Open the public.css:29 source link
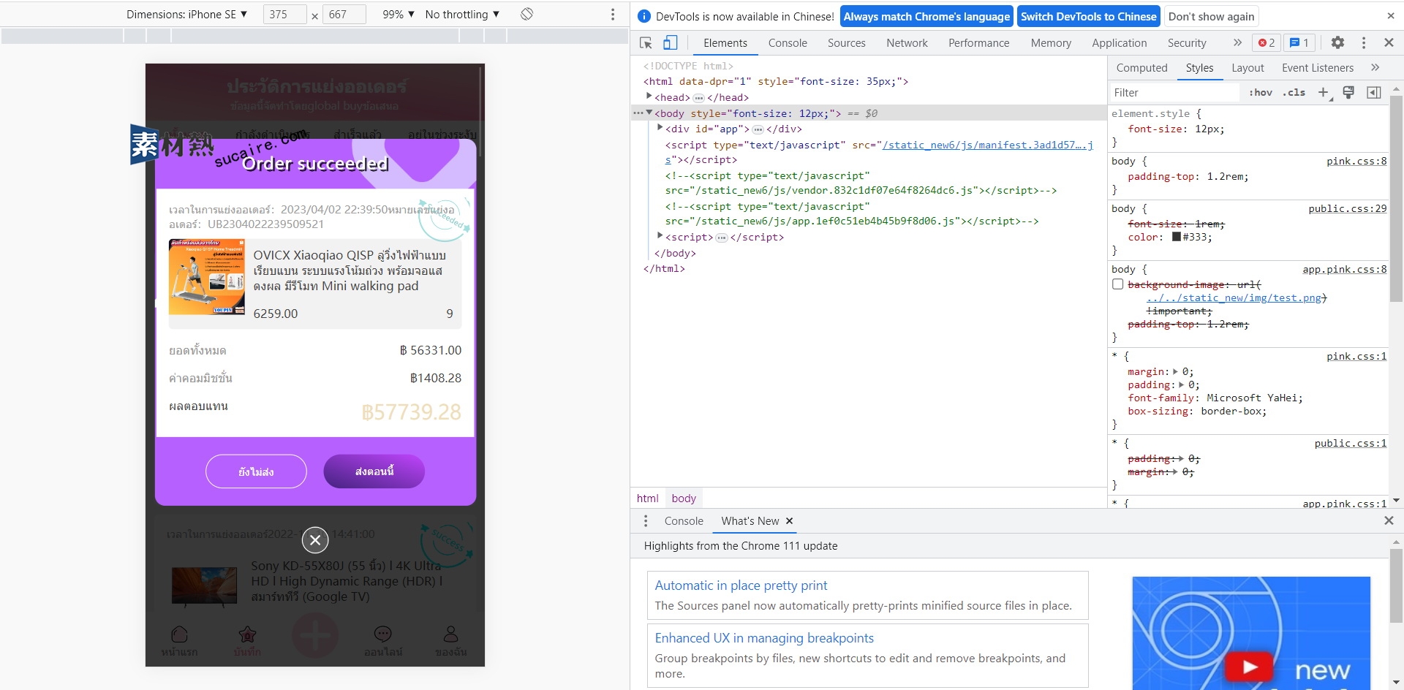The height and width of the screenshot is (690, 1404). (x=1347, y=209)
